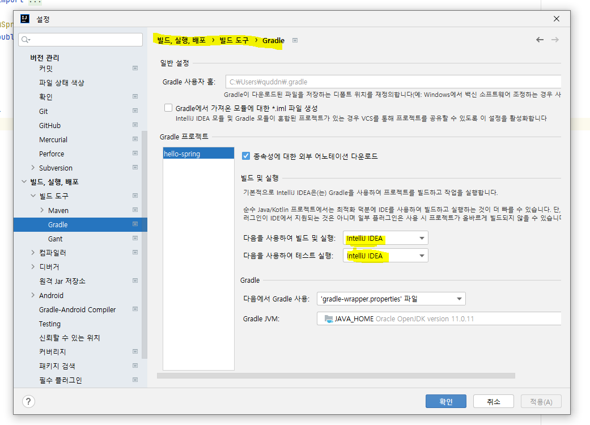The height and width of the screenshot is (425, 590).
Task: Select the hello-spring Gradle project
Action: point(199,154)
